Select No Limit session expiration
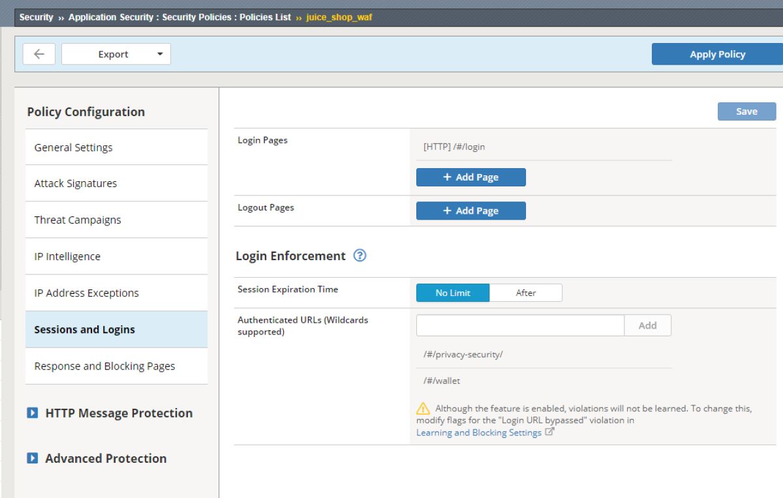The height and width of the screenshot is (498, 783). click(453, 293)
